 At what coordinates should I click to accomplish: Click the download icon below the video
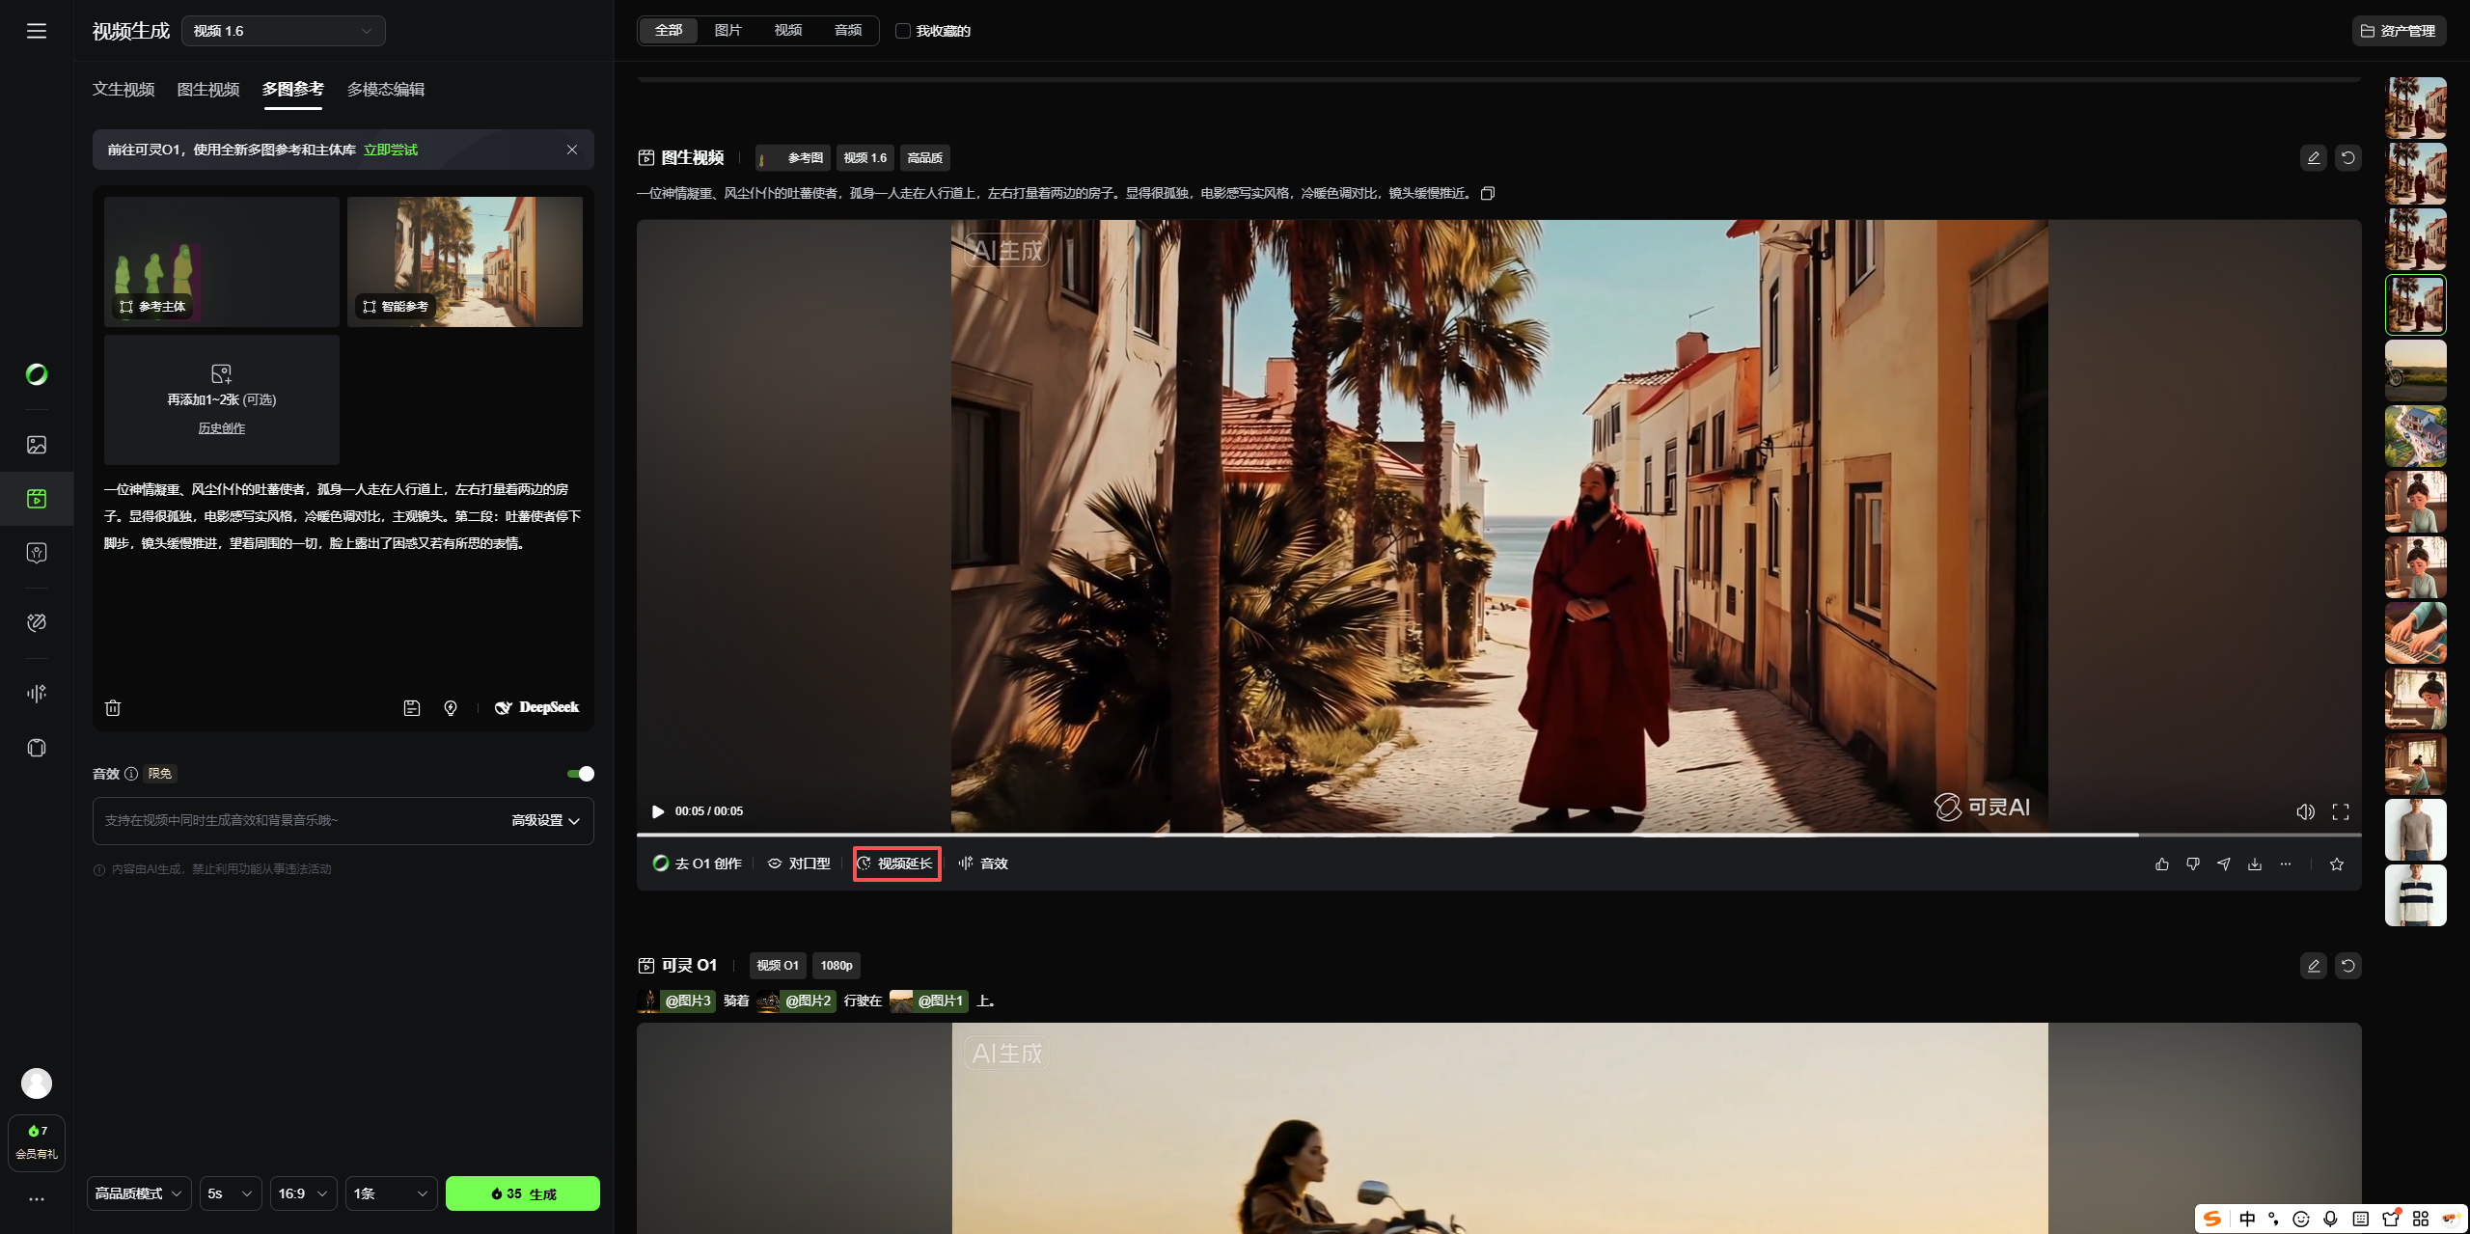[2254, 864]
